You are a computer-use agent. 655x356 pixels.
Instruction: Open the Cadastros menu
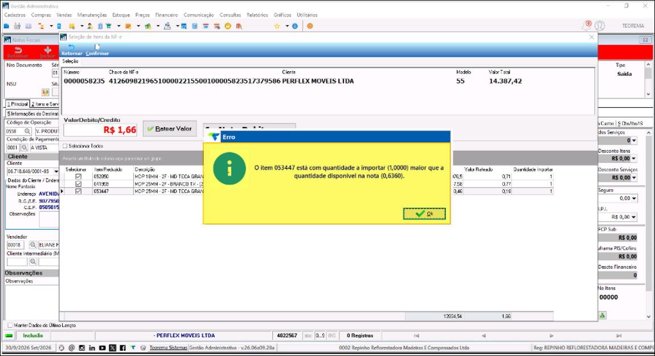[15, 15]
